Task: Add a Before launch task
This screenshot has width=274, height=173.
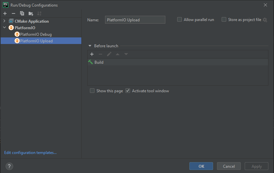Action: [x=92, y=54]
